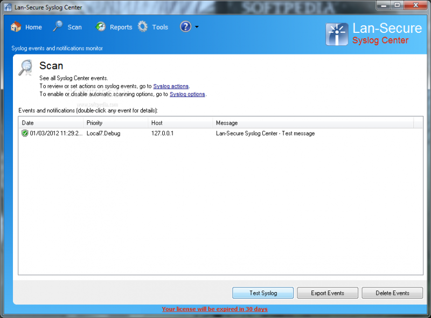This screenshot has width=431, height=318.
Task: Open the license expiry warning link
Action: 214,309
